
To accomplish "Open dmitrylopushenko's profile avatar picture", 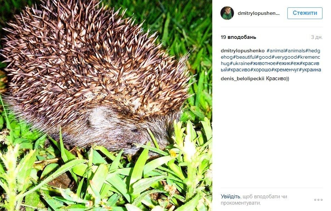I will [227, 13].
